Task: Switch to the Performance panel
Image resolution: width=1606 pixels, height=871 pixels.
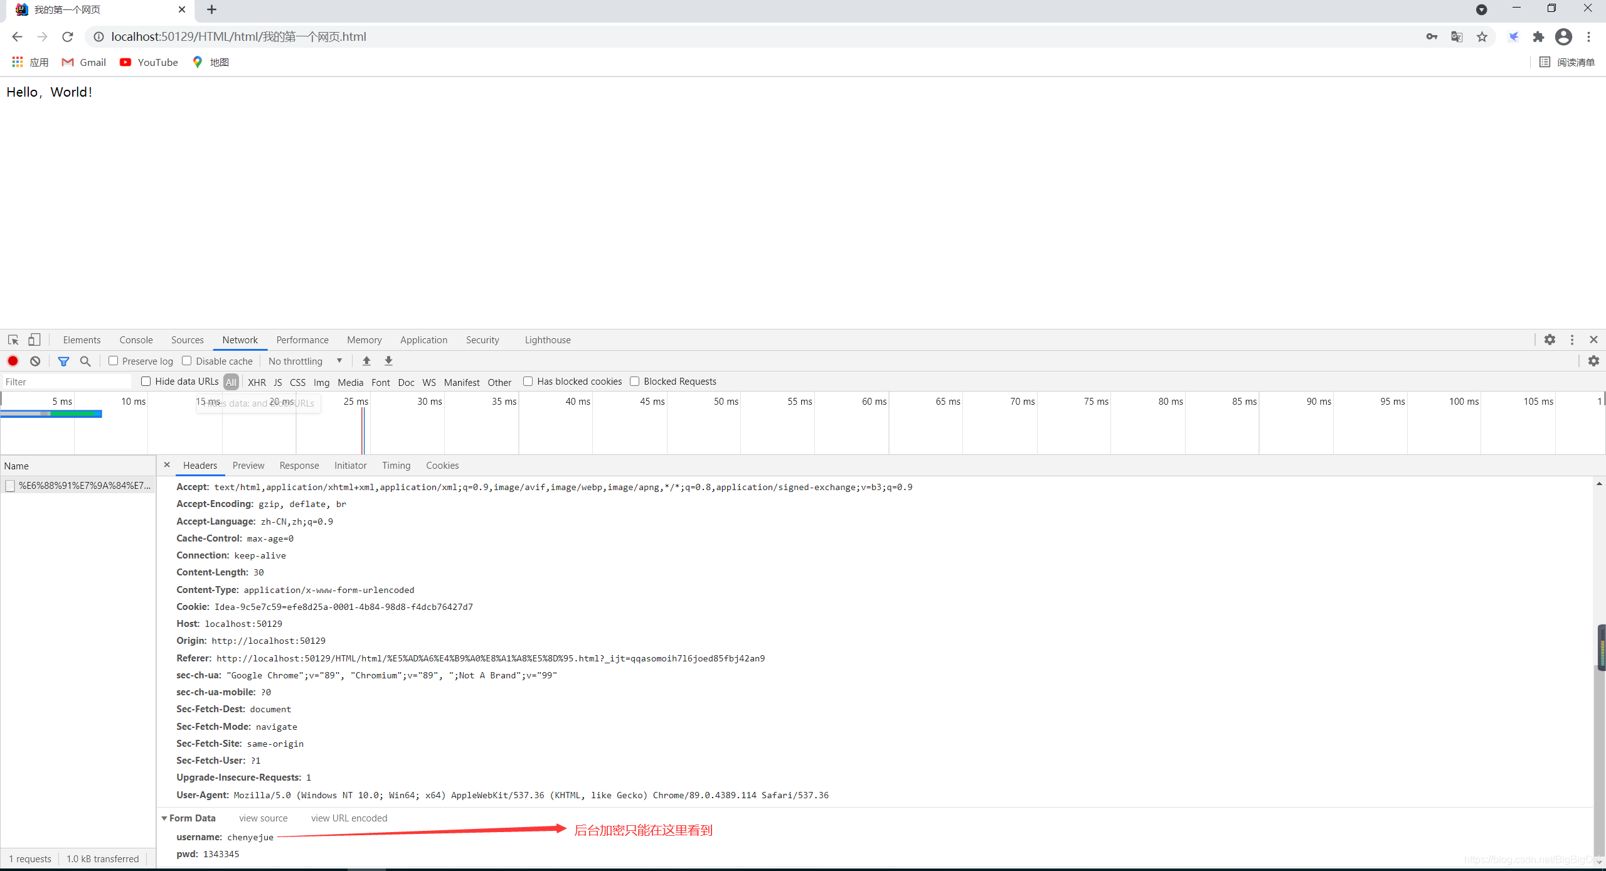Action: (302, 339)
